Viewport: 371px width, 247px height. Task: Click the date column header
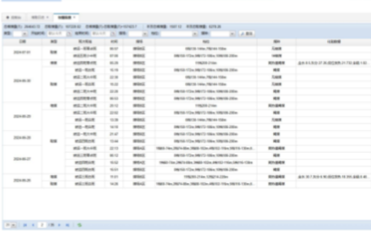21,42
